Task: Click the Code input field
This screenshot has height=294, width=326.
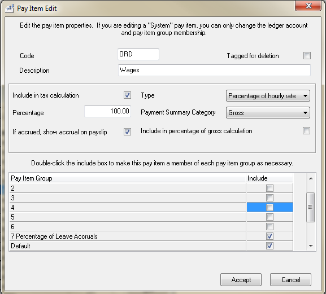Action: (x=138, y=54)
